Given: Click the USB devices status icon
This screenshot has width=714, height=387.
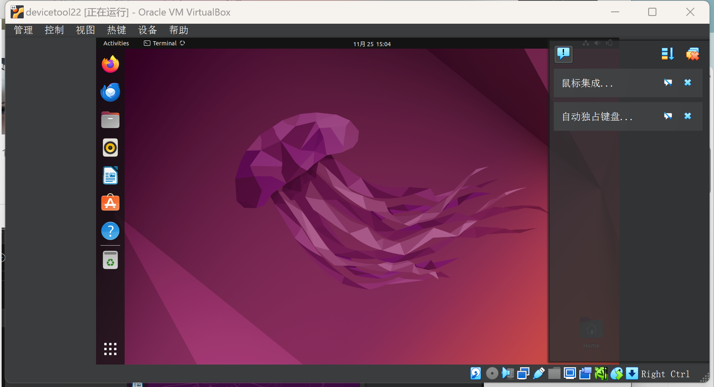Looking at the screenshot, I should 539,373.
